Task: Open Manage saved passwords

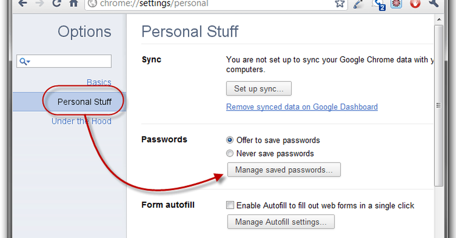Action: click(x=283, y=170)
